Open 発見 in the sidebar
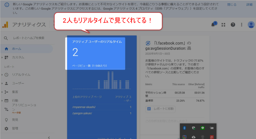This screenshot has height=139, width=256. 15,120
